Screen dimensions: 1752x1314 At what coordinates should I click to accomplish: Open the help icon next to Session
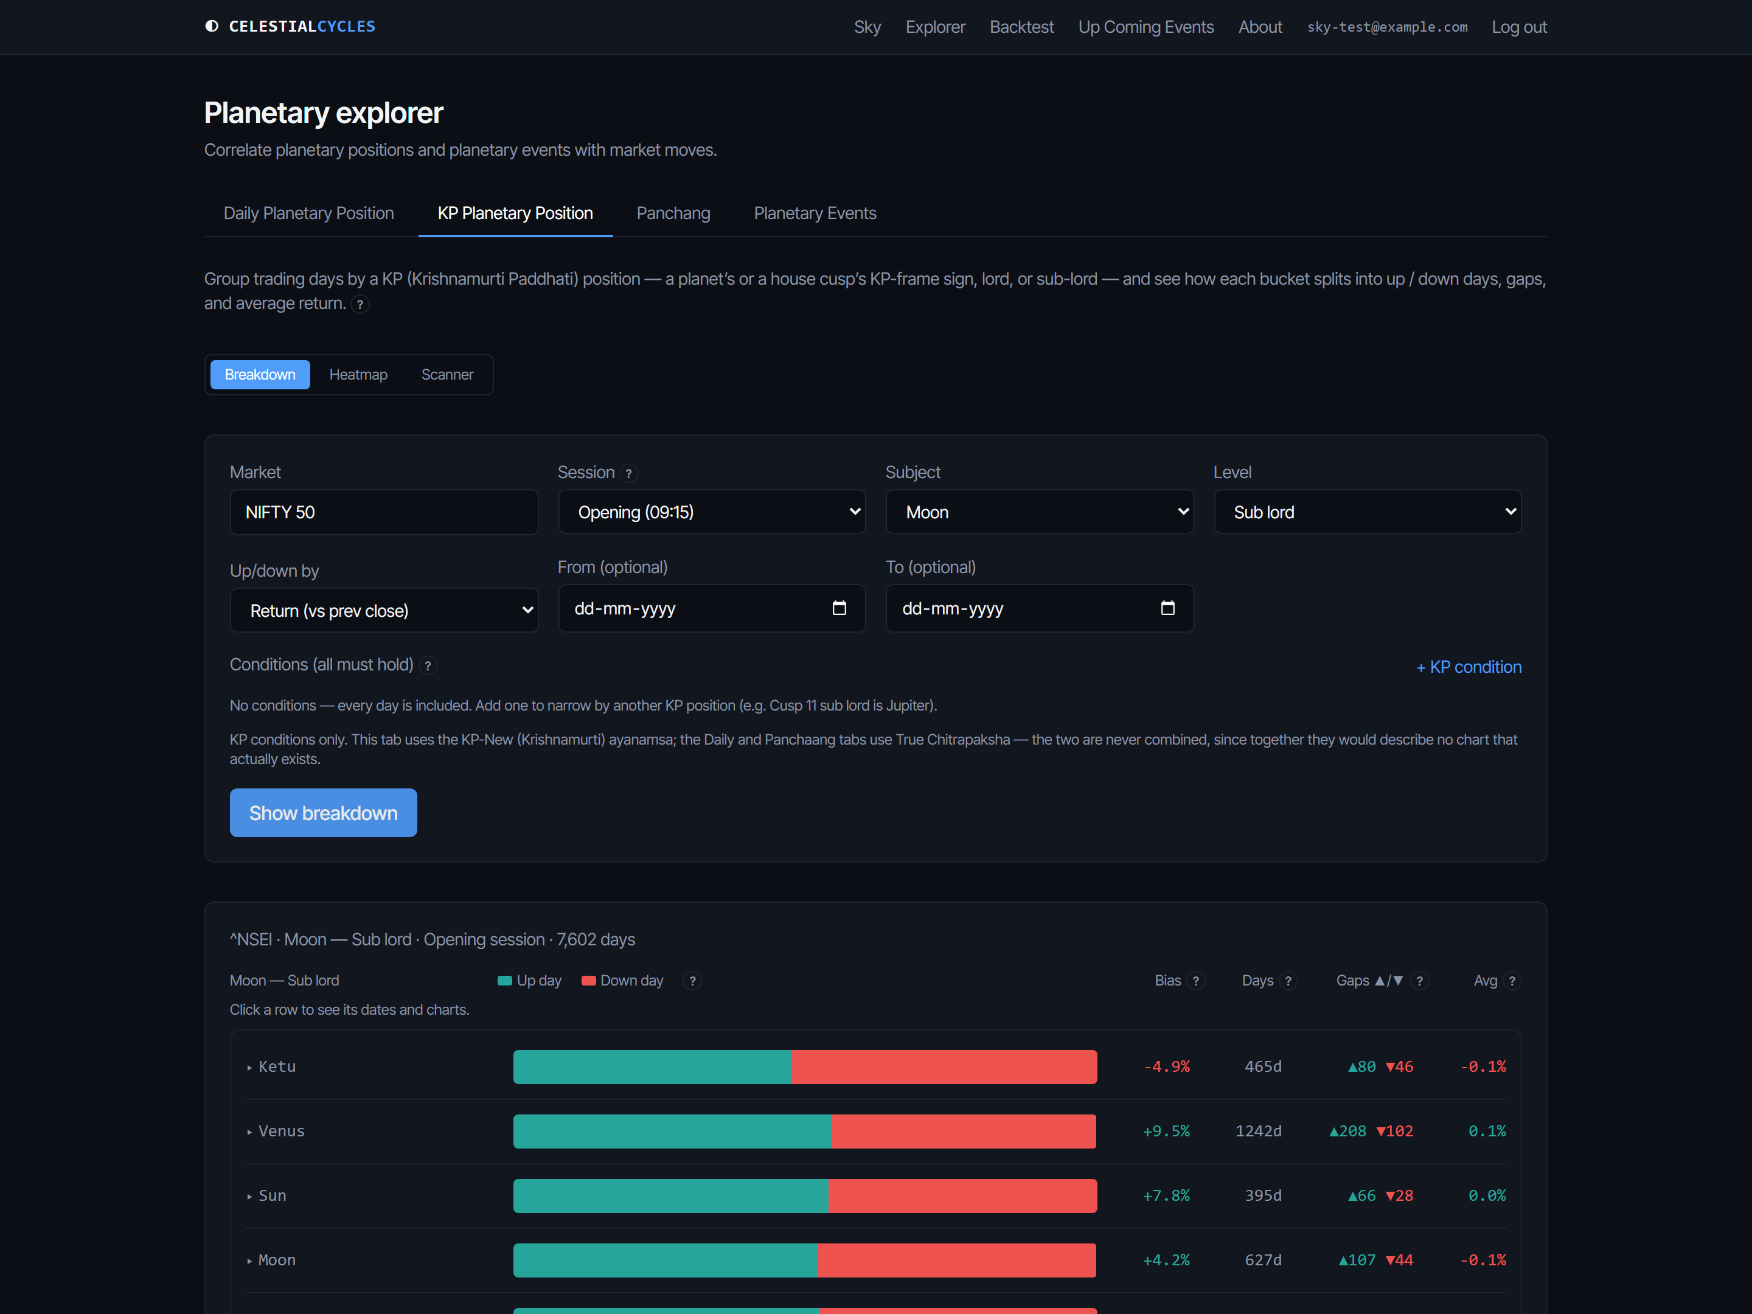(629, 473)
